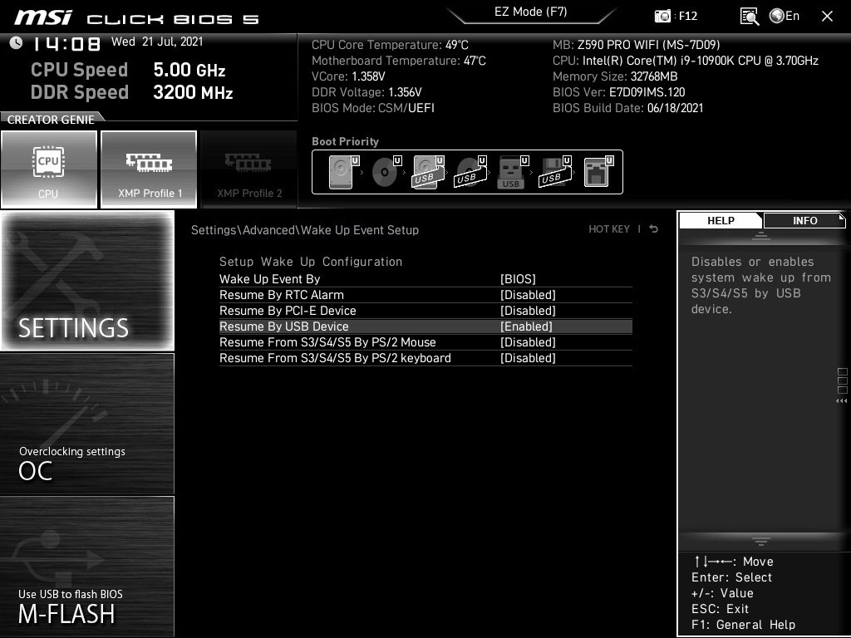851x638 pixels.
Task: Select the Resume By USB Device label
Action: point(284,326)
